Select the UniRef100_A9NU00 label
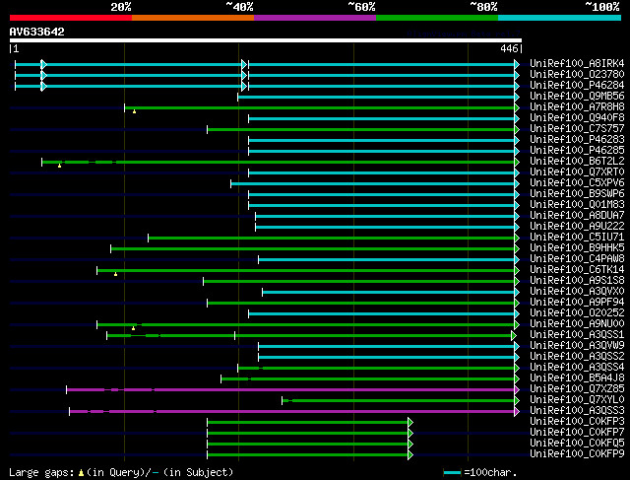 coord(577,324)
